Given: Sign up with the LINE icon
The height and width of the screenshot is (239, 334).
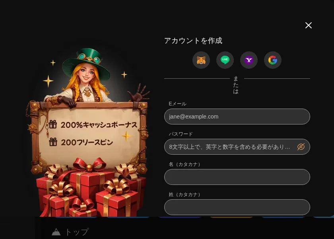Looking at the screenshot, I should [x=225, y=60].
